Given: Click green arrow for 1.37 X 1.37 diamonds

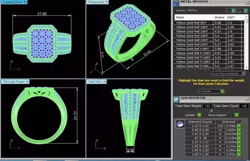Looking at the screenshot, I should click(x=239, y=142).
